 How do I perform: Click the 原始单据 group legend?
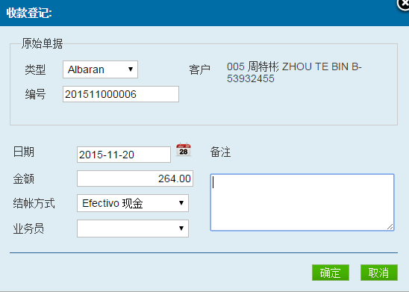pyautogui.click(x=42, y=43)
